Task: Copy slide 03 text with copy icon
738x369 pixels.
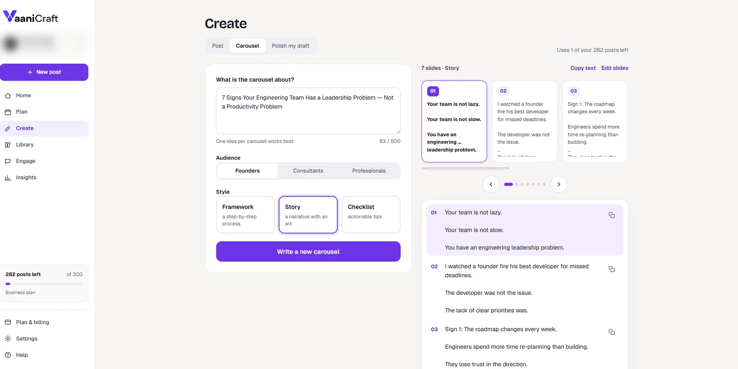Action: (612, 332)
